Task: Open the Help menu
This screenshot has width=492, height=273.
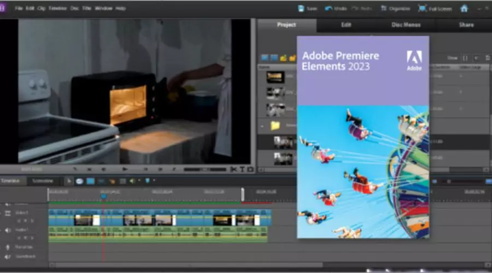Action: pyautogui.click(x=120, y=8)
